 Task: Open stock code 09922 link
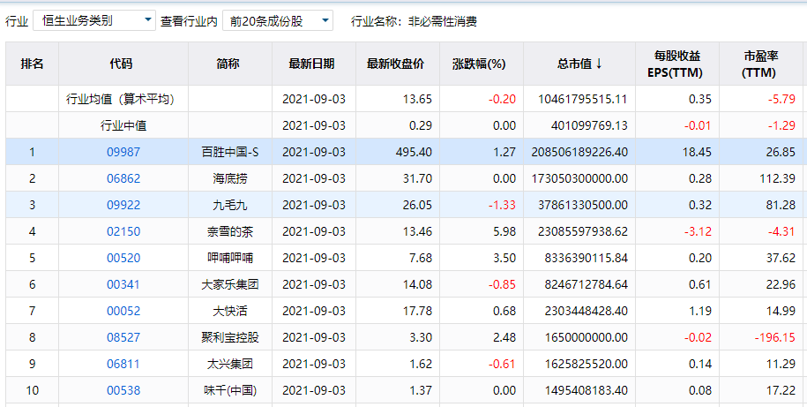tap(123, 205)
